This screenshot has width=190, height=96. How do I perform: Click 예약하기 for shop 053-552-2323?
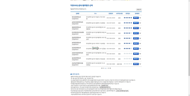[x=136, y=33]
